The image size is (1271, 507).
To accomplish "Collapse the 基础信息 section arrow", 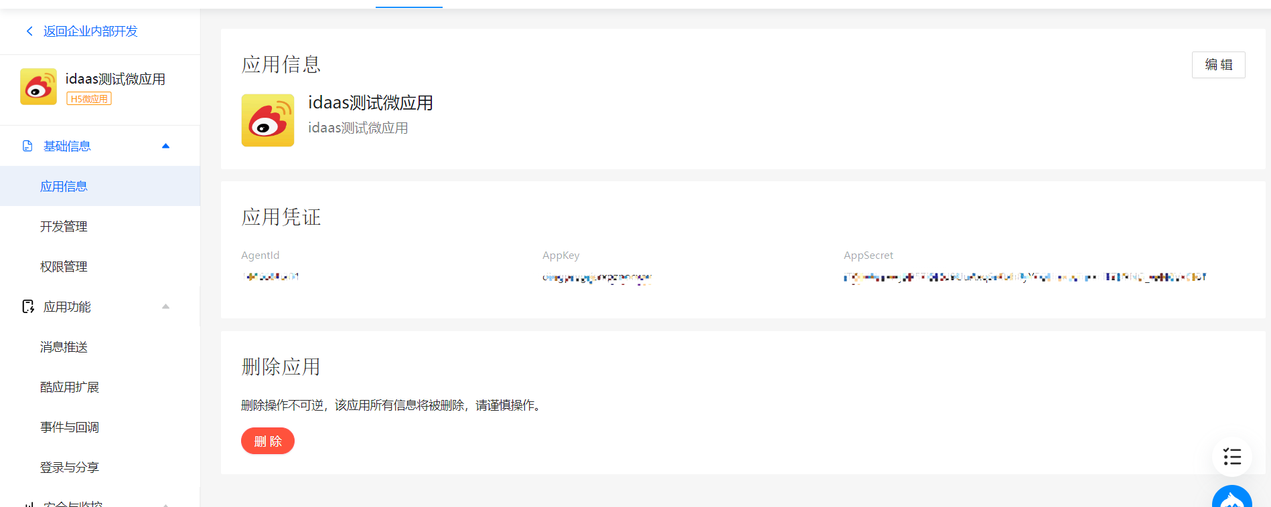I will coord(165,146).
